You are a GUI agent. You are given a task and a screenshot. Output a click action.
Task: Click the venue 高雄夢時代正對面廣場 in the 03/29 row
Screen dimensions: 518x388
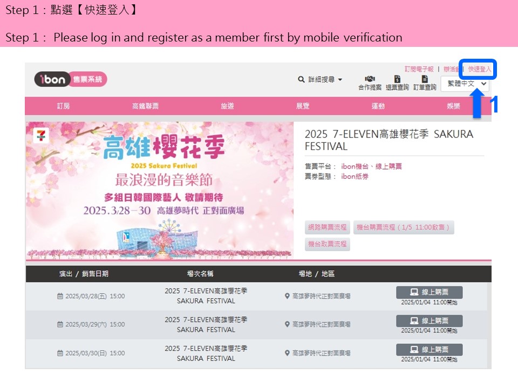tap(322, 324)
